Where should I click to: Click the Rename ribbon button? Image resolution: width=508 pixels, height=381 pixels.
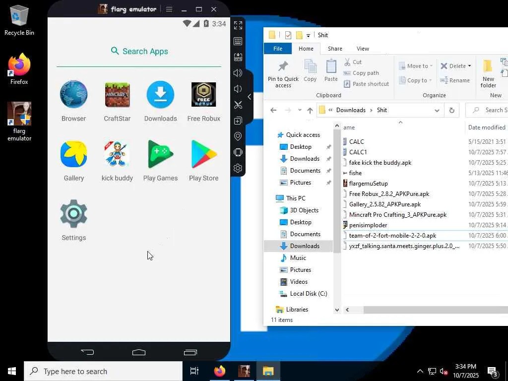455,80
